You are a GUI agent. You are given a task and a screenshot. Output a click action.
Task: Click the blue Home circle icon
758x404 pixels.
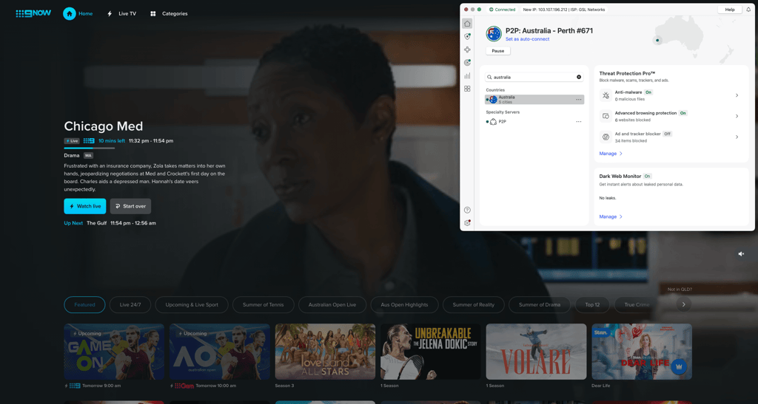point(69,13)
